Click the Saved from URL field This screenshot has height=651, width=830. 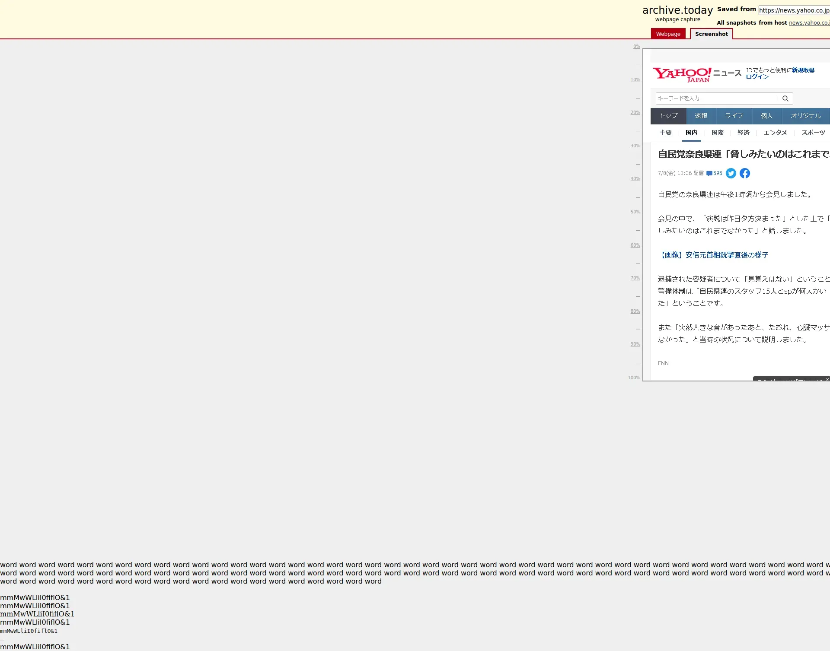pos(794,10)
